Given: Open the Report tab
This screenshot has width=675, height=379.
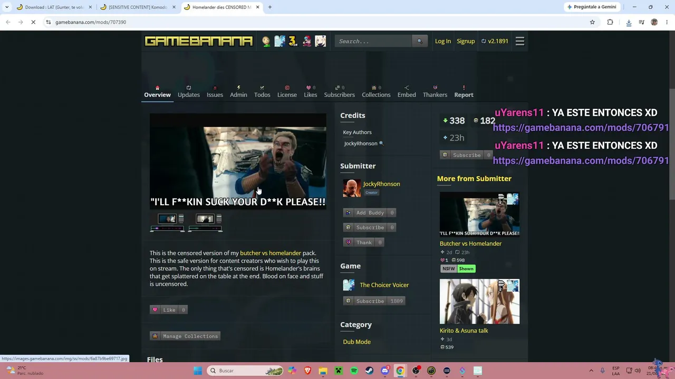Looking at the screenshot, I should click(464, 92).
